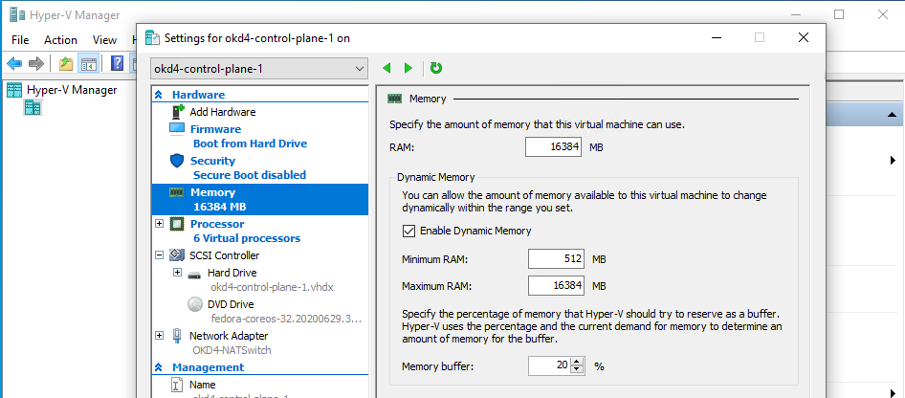
Task: Click the Name text-cursor icon under Management
Action: coord(177,385)
